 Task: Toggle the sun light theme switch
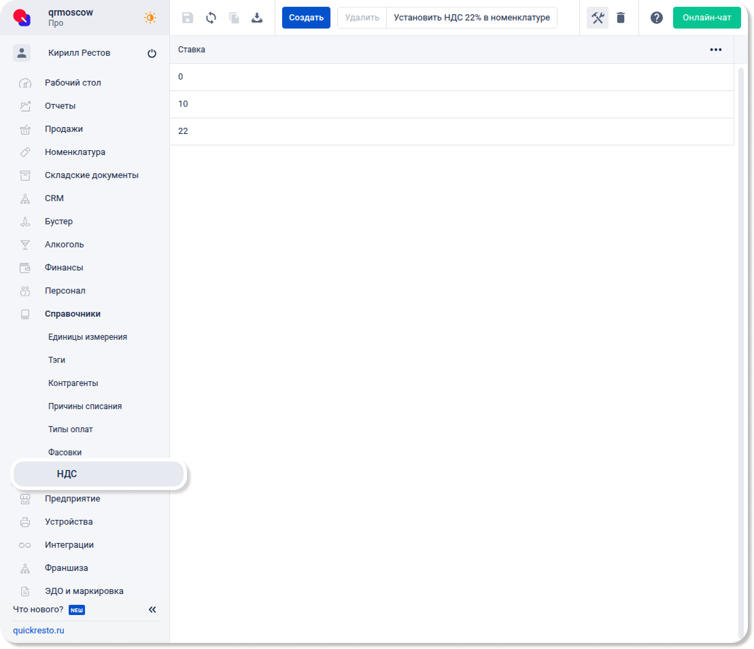coord(150,18)
